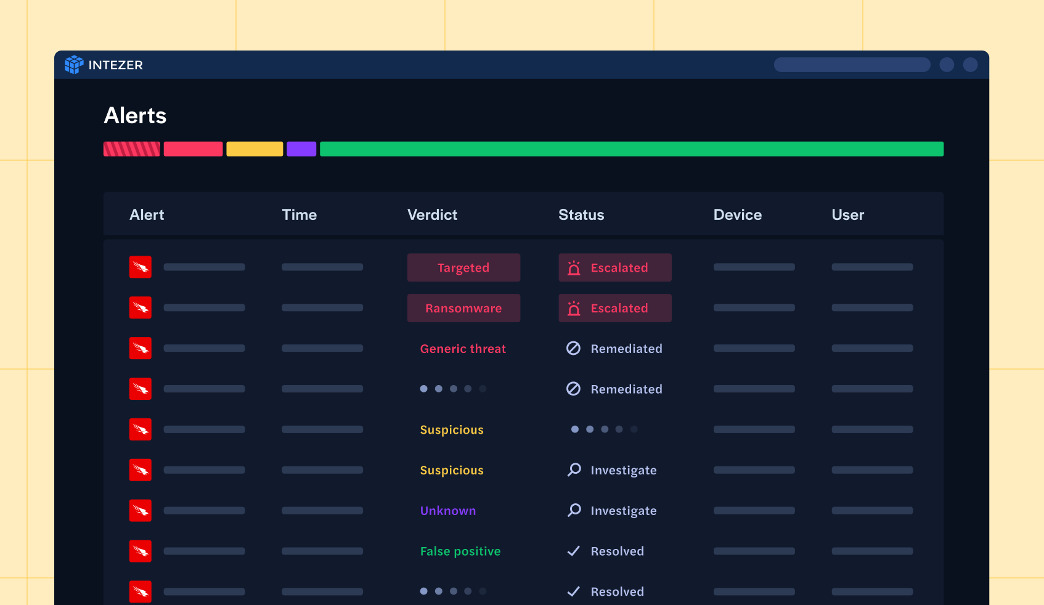Sort by the Status column header
Viewport: 1044px width, 605px height.
[x=581, y=215]
